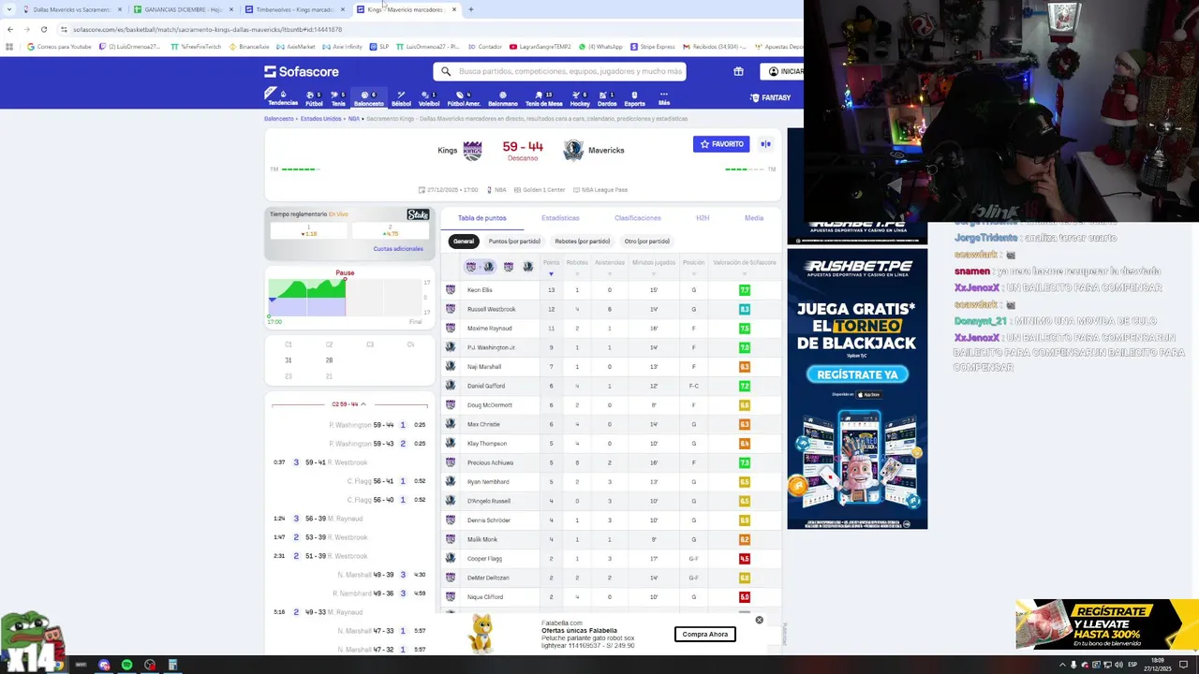
Task: Mark the match as Favorito
Action: click(x=721, y=144)
